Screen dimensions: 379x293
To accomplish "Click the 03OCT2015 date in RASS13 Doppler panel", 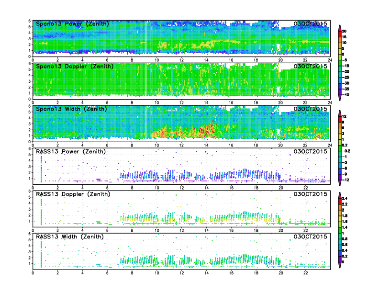I will coord(311,194).
